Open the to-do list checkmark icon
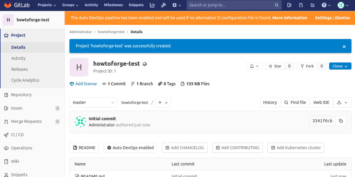This screenshot has width=355, height=177. click(x=312, y=5)
